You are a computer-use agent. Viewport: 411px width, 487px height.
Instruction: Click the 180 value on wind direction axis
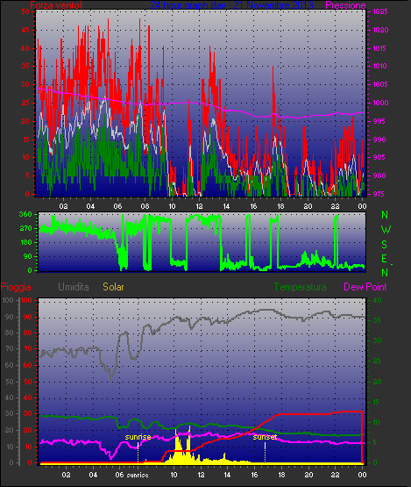(x=25, y=242)
